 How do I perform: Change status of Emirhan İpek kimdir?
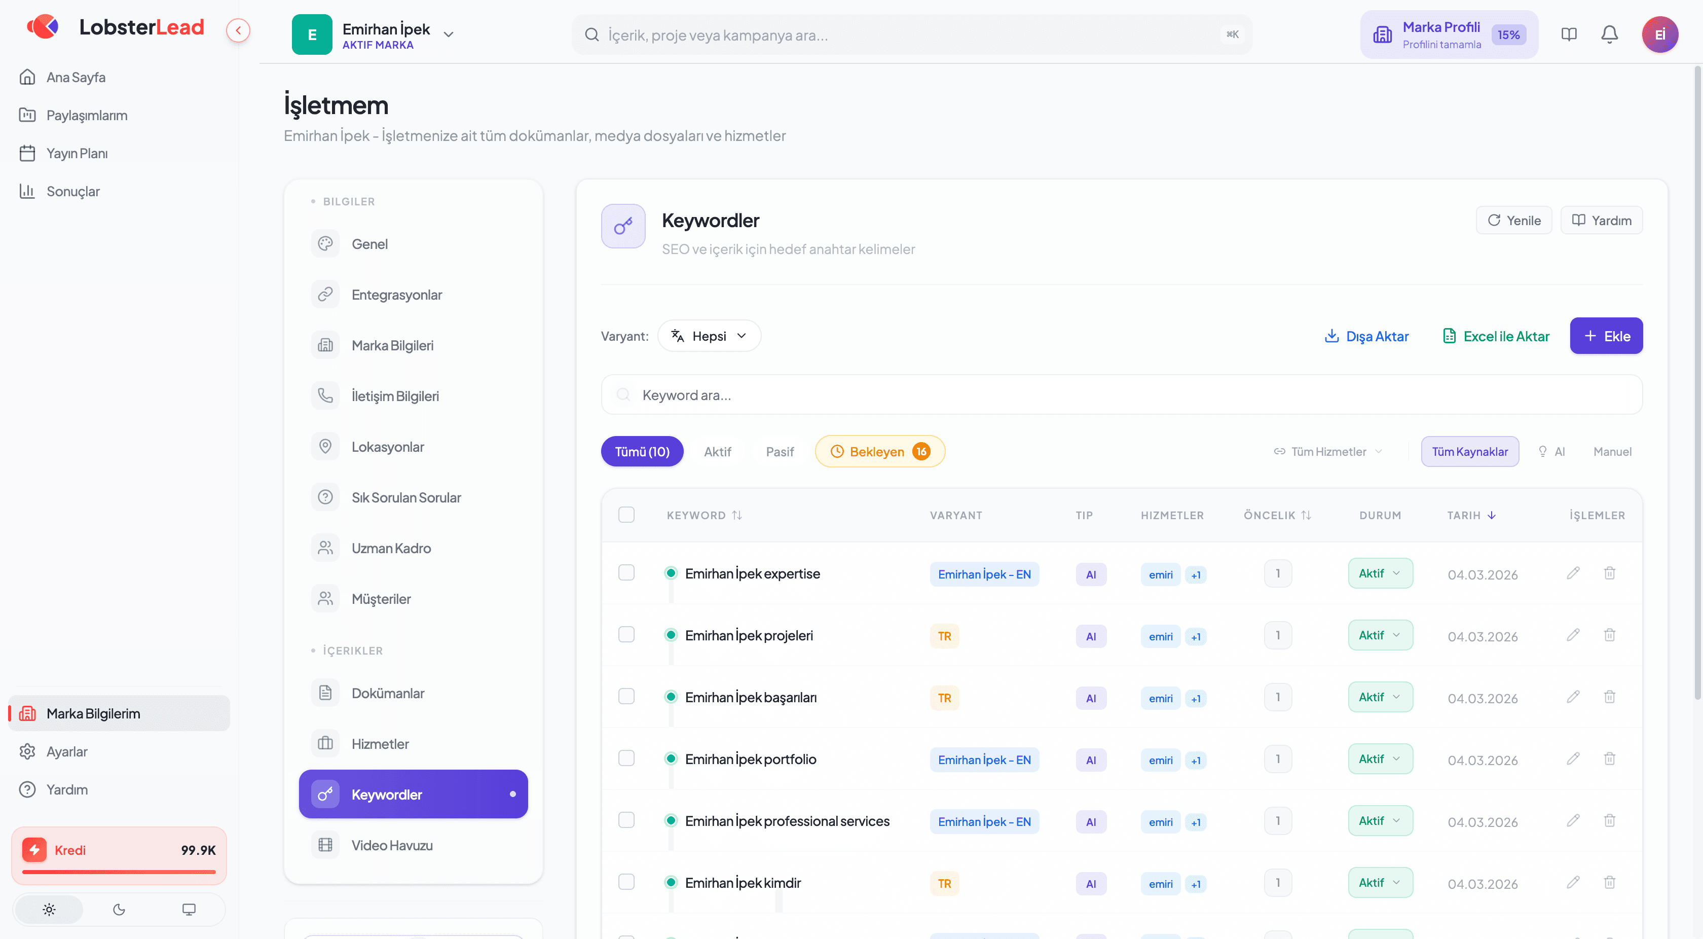tap(1380, 883)
